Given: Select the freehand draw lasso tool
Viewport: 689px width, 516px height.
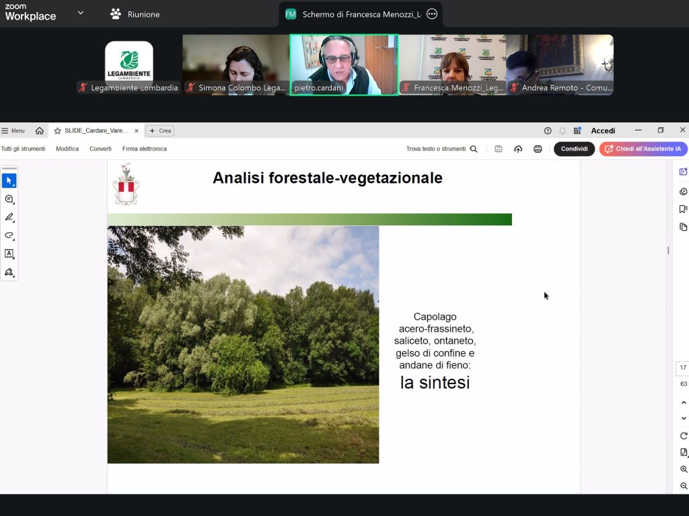Looking at the screenshot, I should pos(9,235).
